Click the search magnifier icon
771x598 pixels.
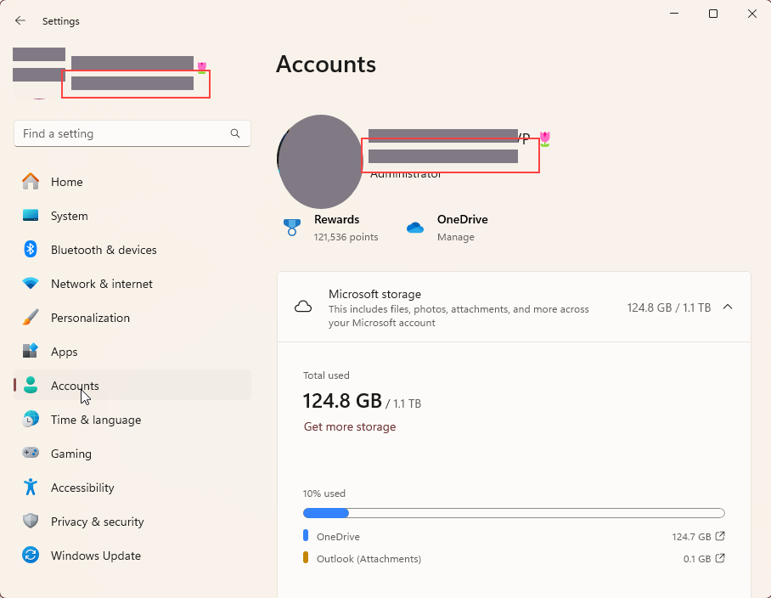click(x=235, y=133)
